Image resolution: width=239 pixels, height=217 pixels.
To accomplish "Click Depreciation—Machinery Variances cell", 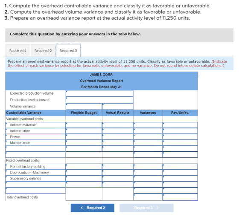I will click(148, 173).
